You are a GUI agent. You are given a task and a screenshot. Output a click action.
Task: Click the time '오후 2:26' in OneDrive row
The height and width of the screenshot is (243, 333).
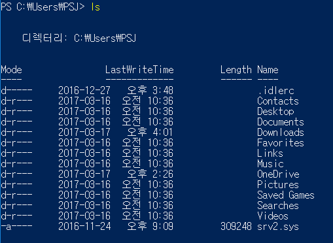(x=150, y=174)
